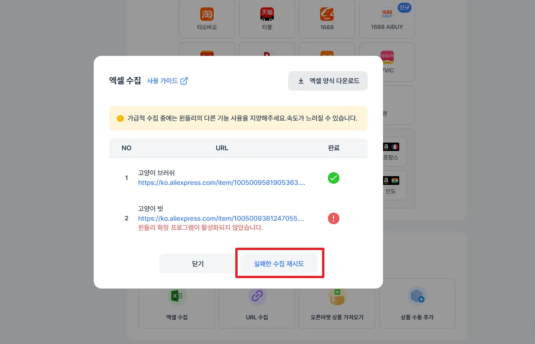The height and width of the screenshot is (344, 535).
Task: Click the red extension-not-activated error message
Action: pyautogui.click(x=201, y=228)
